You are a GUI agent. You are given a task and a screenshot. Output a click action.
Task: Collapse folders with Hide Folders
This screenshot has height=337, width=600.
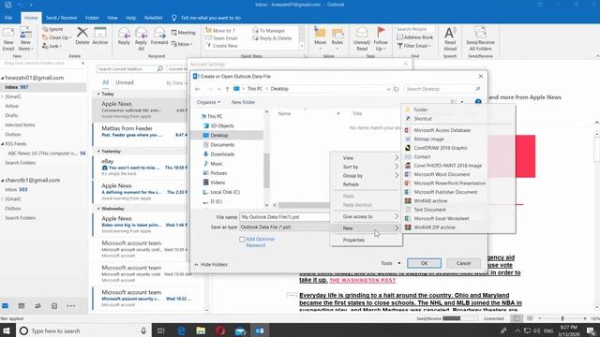point(211,264)
